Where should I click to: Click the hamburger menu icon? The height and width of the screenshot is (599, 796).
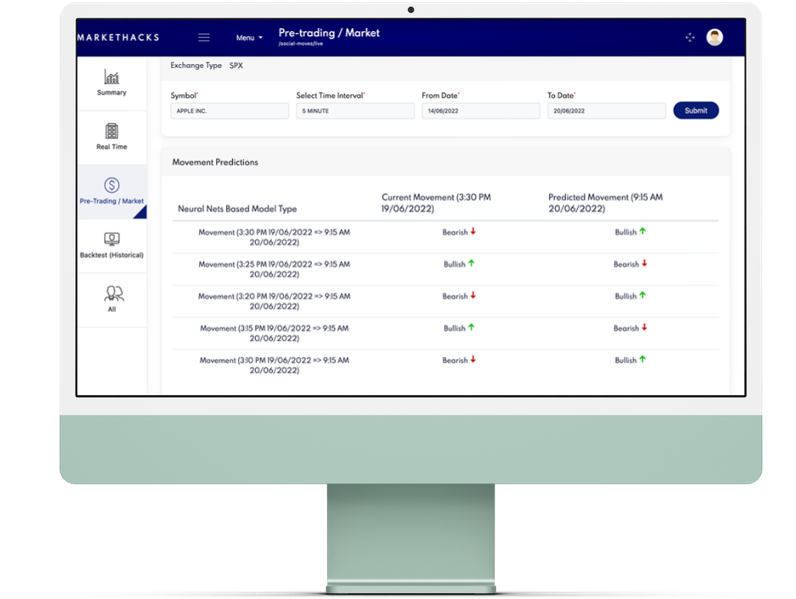(x=204, y=38)
